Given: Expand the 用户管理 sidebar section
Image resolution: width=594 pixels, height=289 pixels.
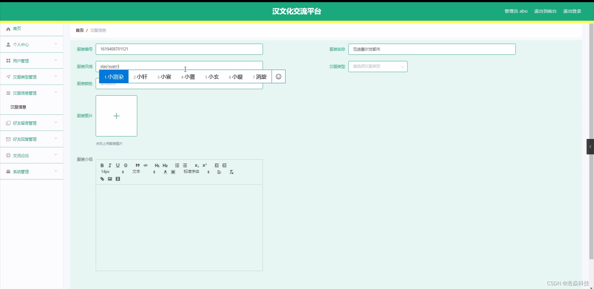Looking at the screenshot, I should [32, 61].
